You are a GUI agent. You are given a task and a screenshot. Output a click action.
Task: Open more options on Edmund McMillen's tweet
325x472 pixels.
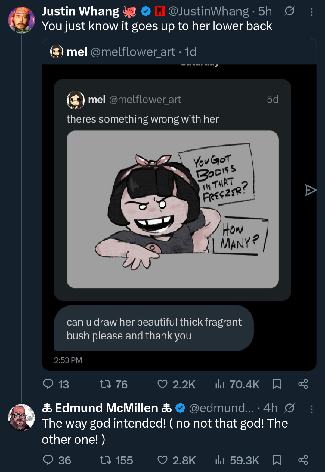click(311, 409)
